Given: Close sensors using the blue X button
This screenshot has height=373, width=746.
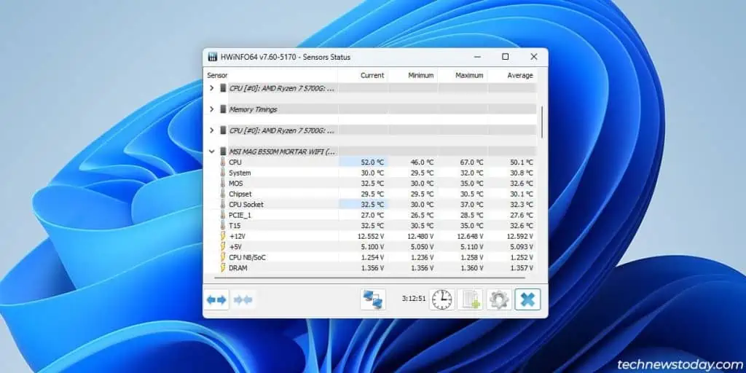Looking at the screenshot, I should [x=527, y=299].
